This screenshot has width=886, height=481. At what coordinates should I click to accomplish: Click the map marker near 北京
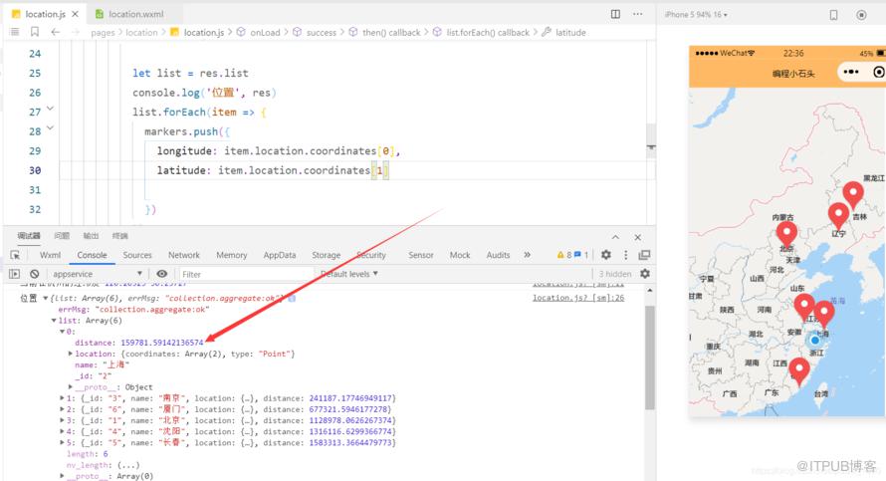[786, 234]
